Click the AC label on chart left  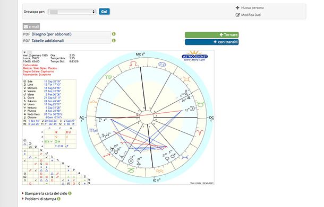tap(82, 118)
